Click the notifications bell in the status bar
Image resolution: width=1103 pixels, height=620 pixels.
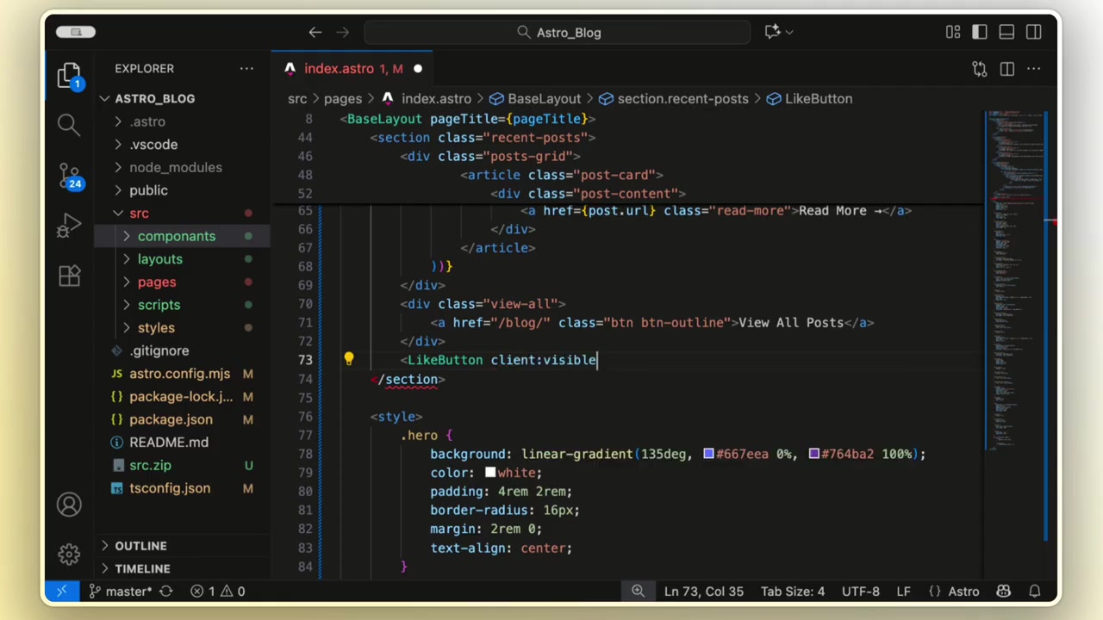(x=1035, y=591)
